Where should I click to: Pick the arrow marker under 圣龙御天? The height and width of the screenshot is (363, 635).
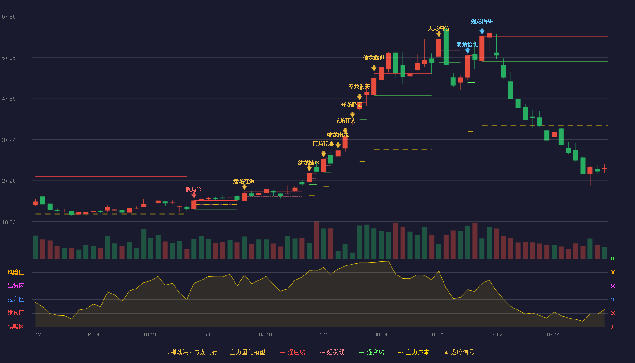(x=360, y=97)
